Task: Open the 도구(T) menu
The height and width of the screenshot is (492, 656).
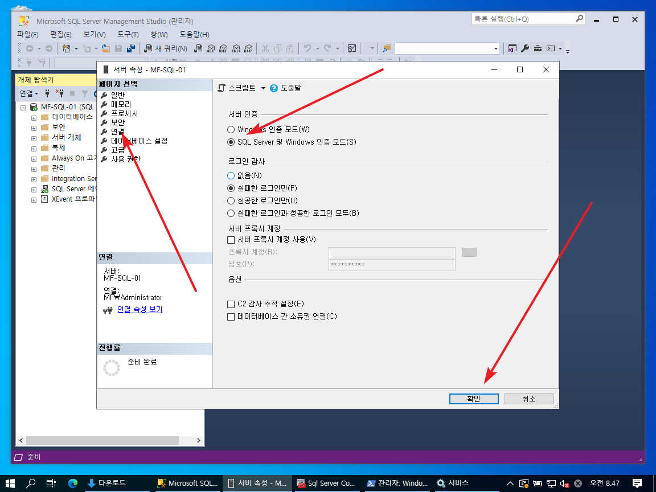Action: pyautogui.click(x=128, y=34)
